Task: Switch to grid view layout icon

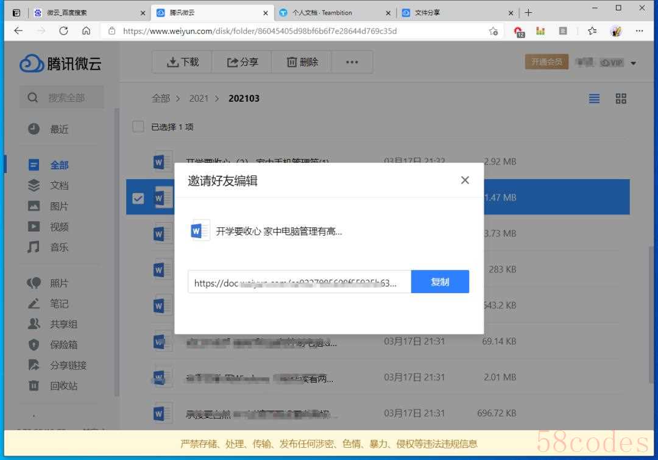Action: pyautogui.click(x=621, y=99)
